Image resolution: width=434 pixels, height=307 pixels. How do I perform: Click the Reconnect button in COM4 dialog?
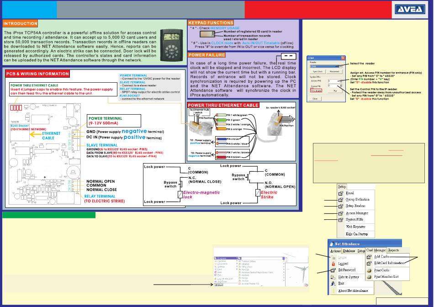pyautogui.click(x=334, y=72)
